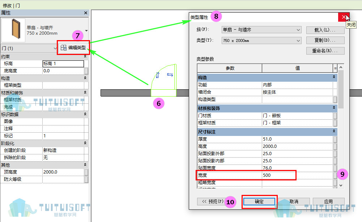
Task: Click the 应用 button
Action: click(x=328, y=202)
